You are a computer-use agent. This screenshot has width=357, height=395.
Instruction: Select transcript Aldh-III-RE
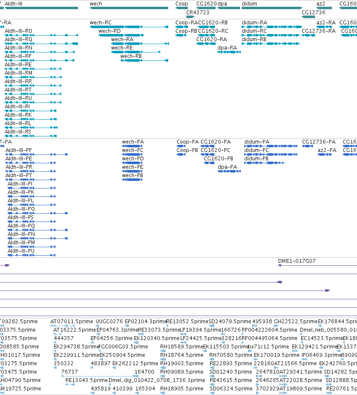(x=33, y=69)
